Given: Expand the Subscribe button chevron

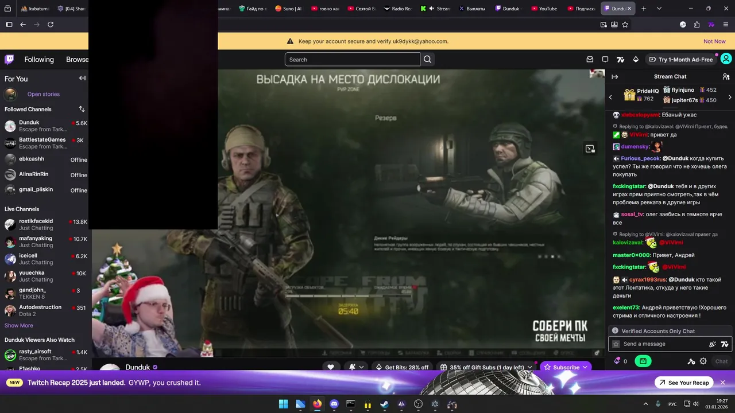Looking at the screenshot, I should point(585,367).
